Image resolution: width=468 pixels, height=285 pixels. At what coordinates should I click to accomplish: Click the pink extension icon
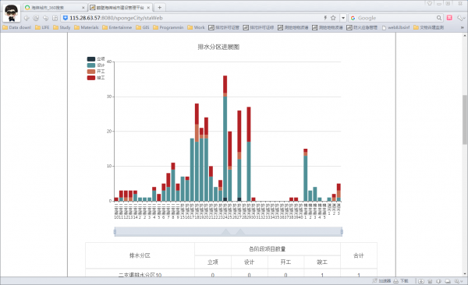click(449, 18)
